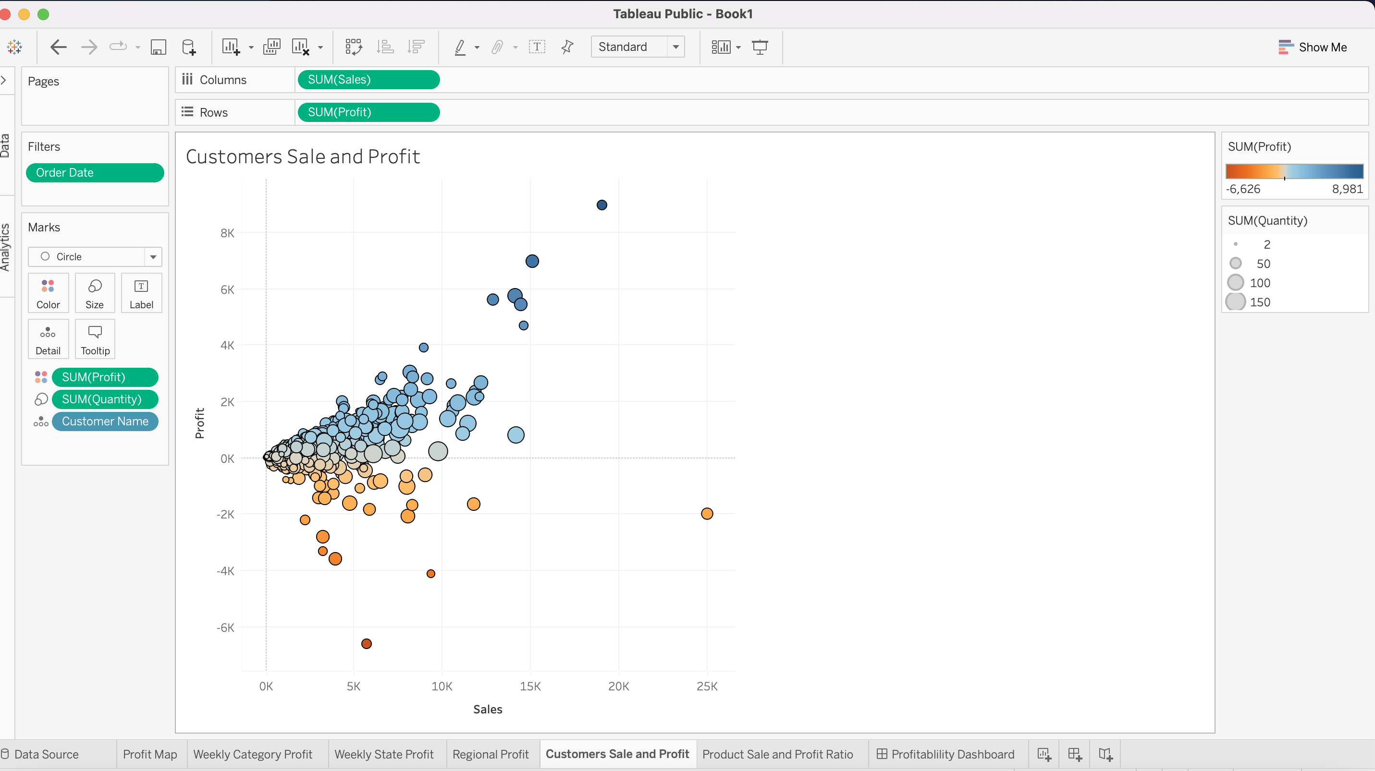Open the Color marks card
This screenshot has width=1375, height=771.
48,293
